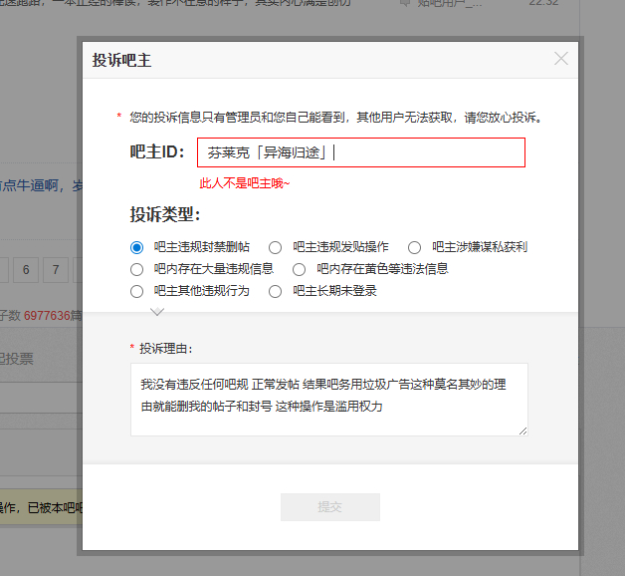Click the 投诉吧主 dialog title
The image size is (625, 576).
(122, 60)
